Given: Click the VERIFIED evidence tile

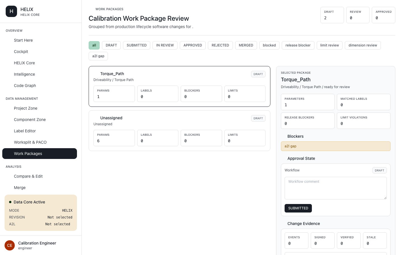Looking at the screenshot, I should [x=349, y=241].
